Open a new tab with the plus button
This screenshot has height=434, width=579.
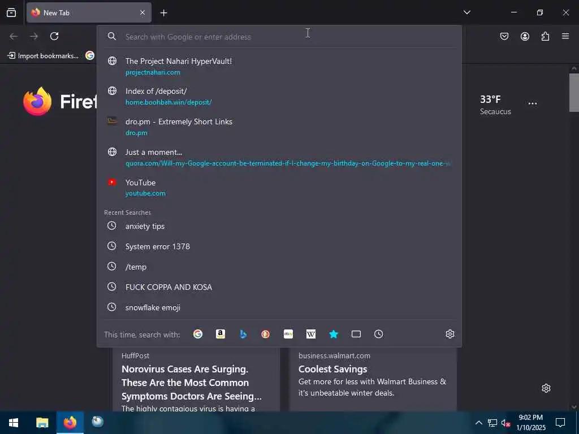point(163,13)
